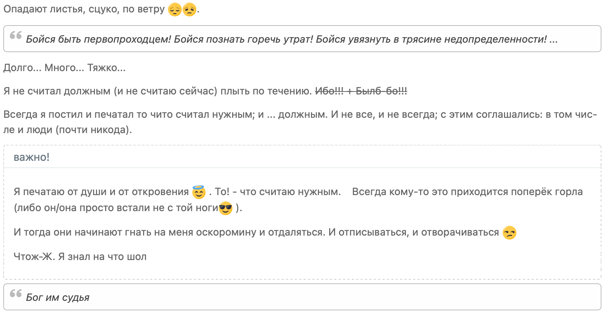Screen dimensions: 608x318
Task: Click the opening line "Опадают листья, сцуко, по ветру"
Action: (x=84, y=9)
